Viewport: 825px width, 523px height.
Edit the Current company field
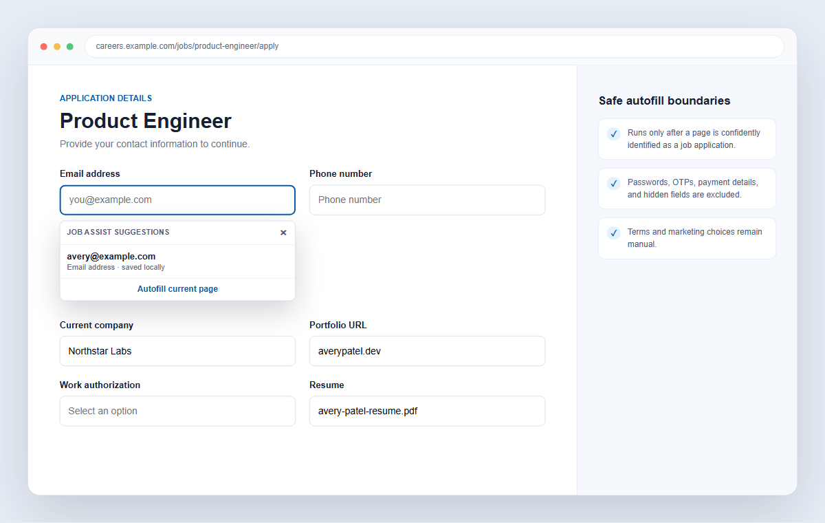tap(177, 351)
